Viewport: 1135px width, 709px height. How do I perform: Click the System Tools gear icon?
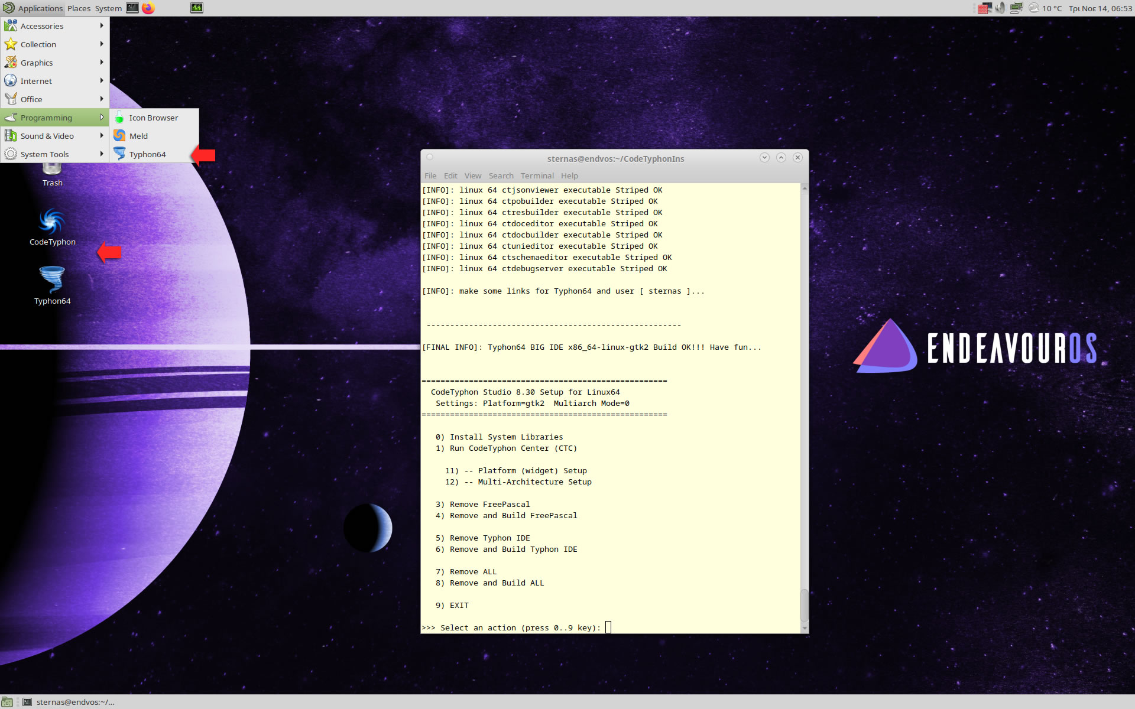[11, 154]
